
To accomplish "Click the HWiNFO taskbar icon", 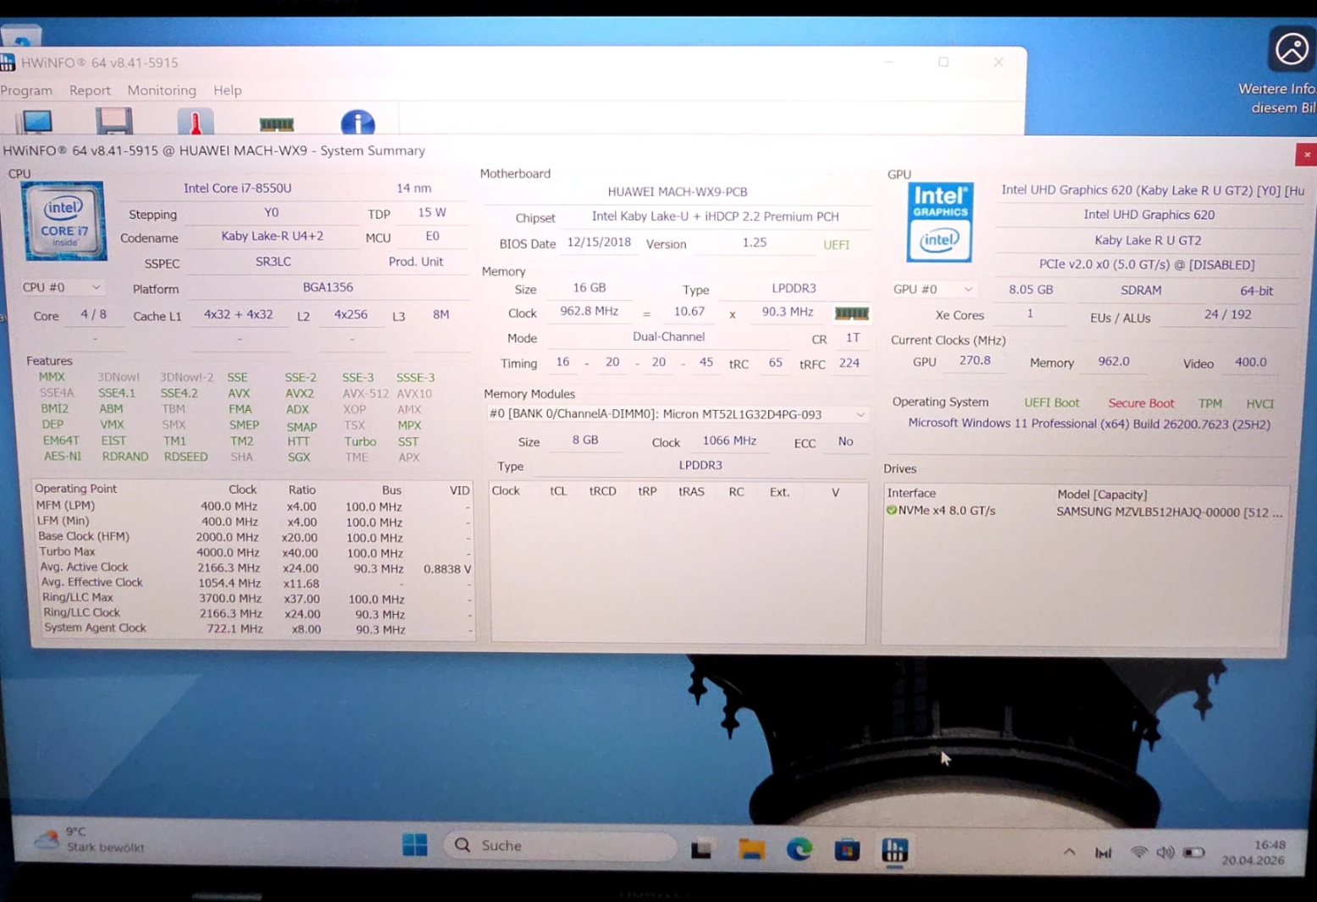I will (894, 849).
